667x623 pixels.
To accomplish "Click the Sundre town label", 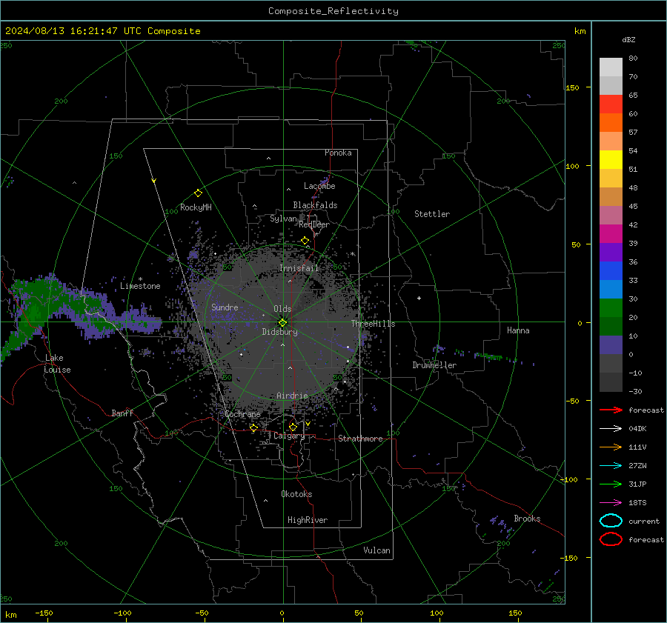I will 225,307.
